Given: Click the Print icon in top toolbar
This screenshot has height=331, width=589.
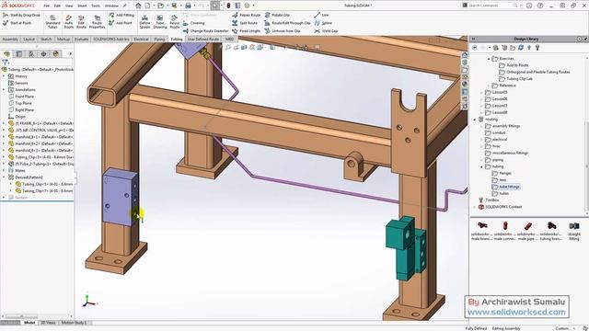Looking at the screenshot, I should click(188, 6).
